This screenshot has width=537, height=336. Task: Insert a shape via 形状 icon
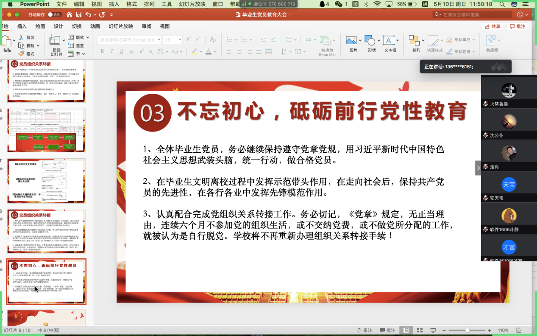pyautogui.click(x=371, y=41)
